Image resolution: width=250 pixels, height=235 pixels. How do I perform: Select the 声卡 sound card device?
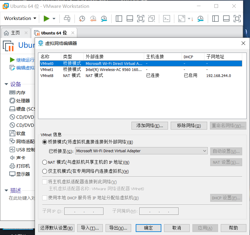[x=17, y=158]
